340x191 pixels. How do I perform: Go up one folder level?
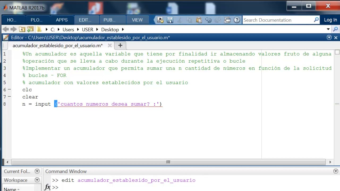click(22, 29)
